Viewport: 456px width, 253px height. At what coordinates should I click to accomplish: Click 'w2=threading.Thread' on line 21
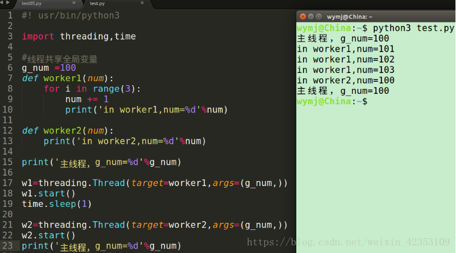tap(74, 225)
